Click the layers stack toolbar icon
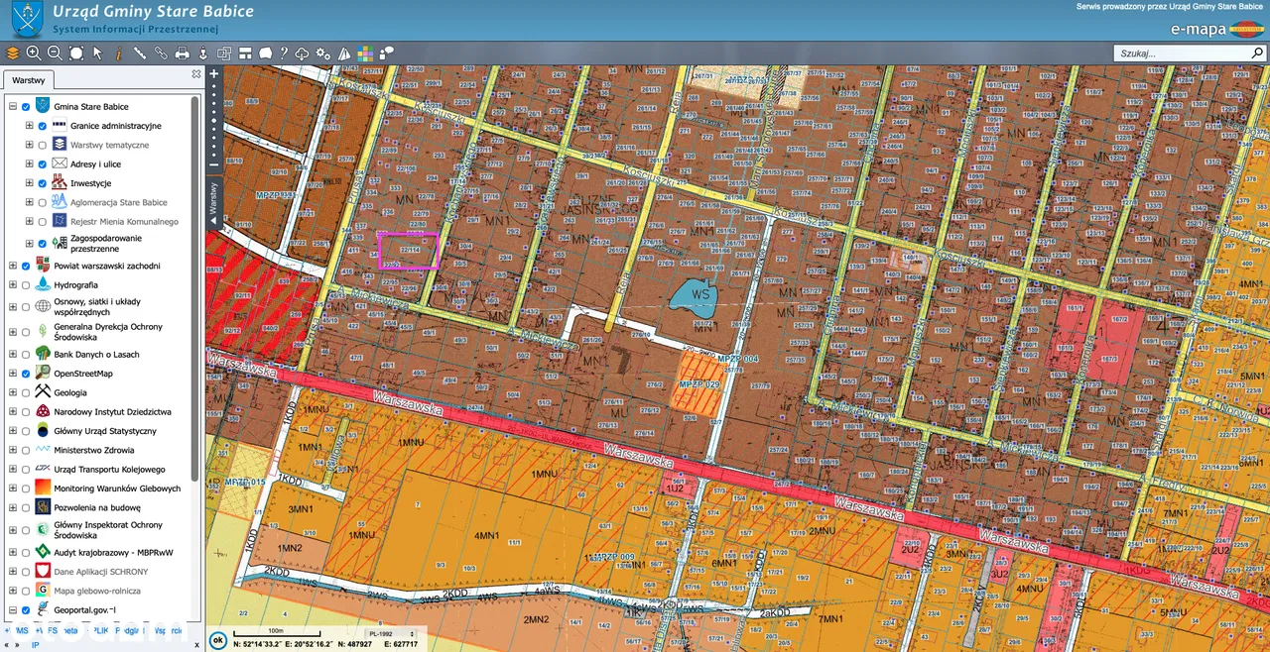This screenshot has width=1270, height=652. pyautogui.click(x=13, y=54)
